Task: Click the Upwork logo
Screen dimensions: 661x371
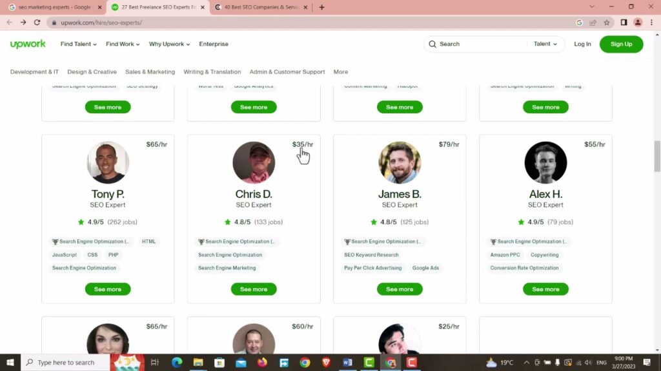Action: (x=28, y=44)
